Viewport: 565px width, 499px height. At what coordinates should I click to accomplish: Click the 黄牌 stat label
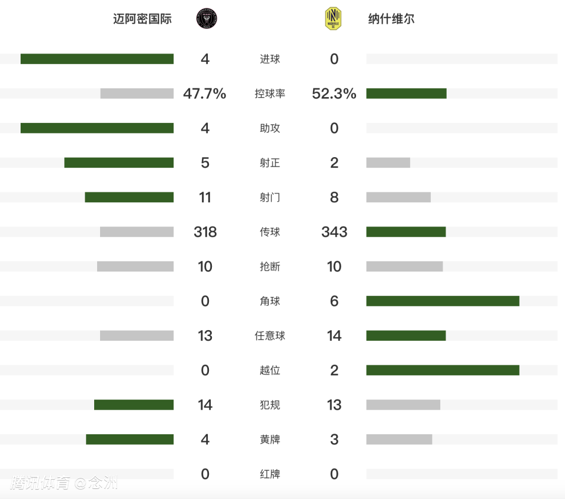[x=270, y=440]
